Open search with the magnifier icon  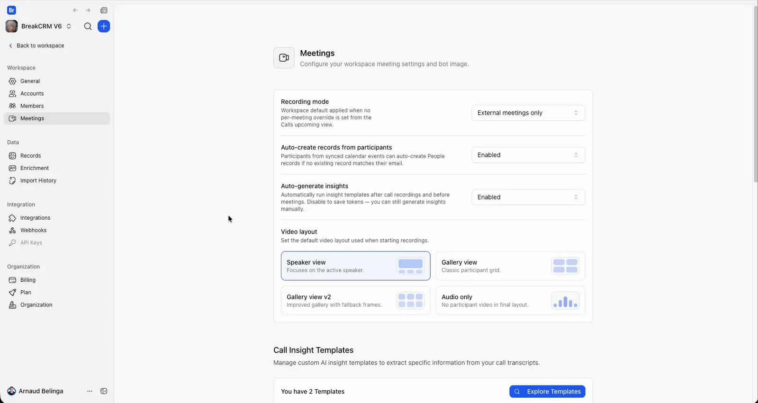click(x=88, y=27)
